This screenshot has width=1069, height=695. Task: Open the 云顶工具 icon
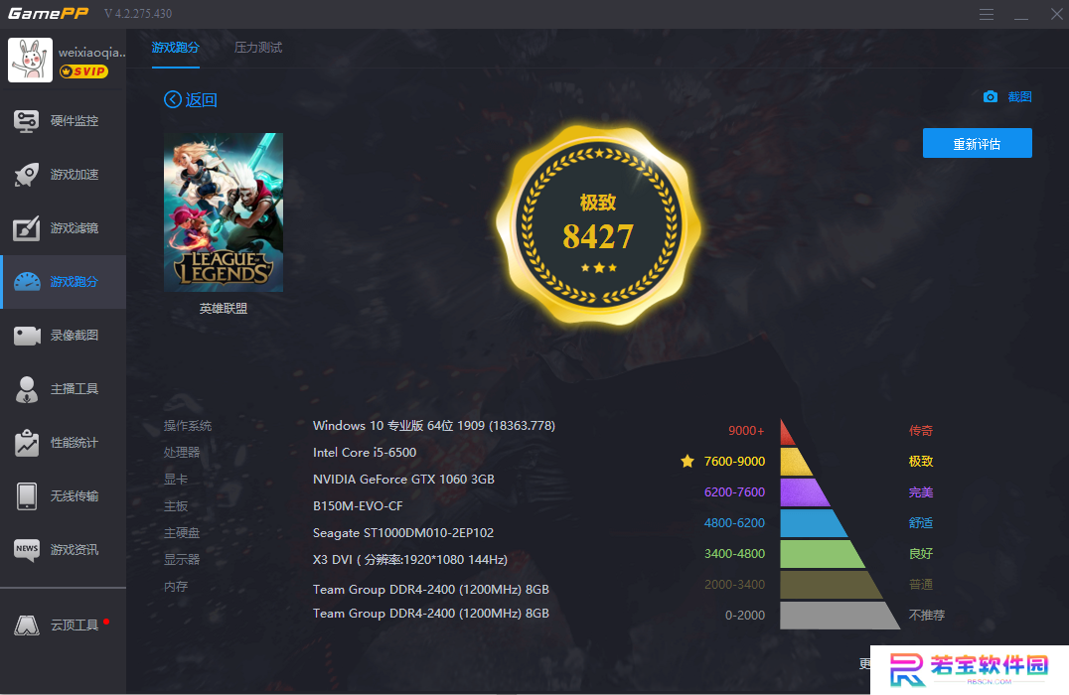coord(27,625)
